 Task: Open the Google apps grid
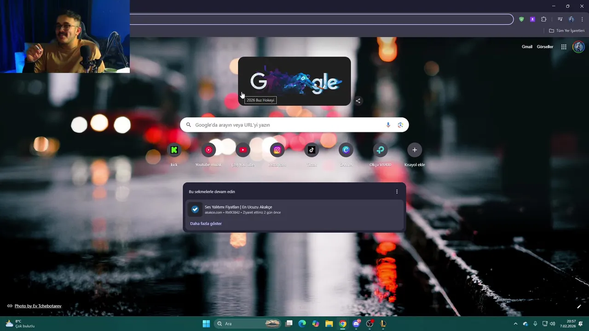(x=564, y=47)
